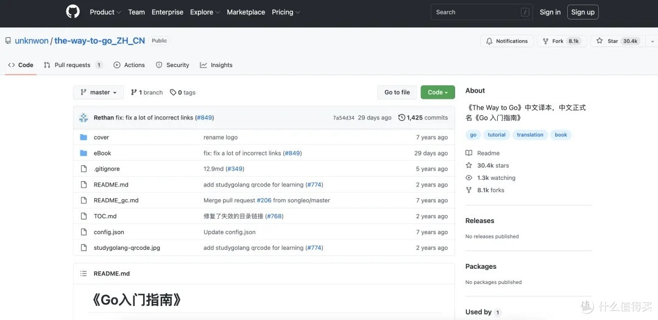Image resolution: width=658 pixels, height=320 pixels.
Task: Click the eBook folder icon
Action: click(x=83, y=153)
